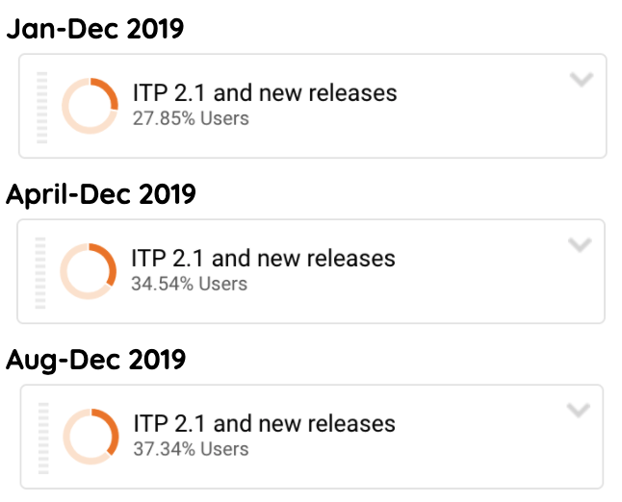Click the 27.85% Users text
This screenshot has width=622, height=502.
(x=191, y=118)
